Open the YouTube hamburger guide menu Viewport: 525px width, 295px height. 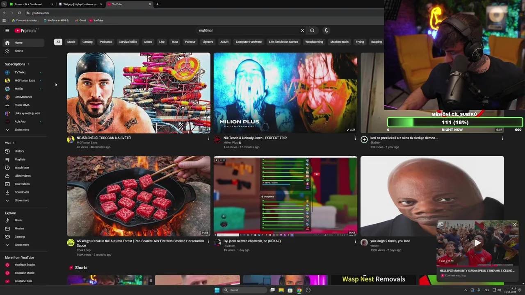click(x=7, y=30)
